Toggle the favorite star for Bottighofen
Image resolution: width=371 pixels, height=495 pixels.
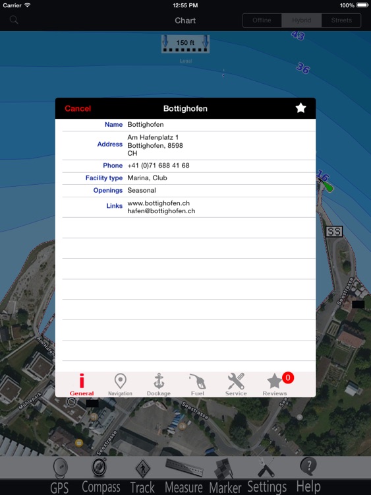click(x=300, y=108)
